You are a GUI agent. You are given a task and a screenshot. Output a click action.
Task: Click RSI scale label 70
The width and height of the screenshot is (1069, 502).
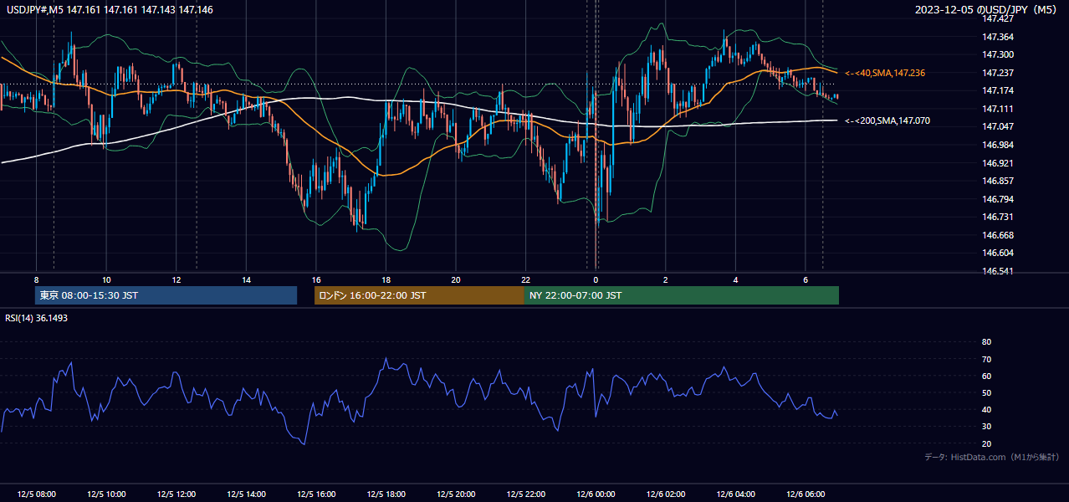point(986,359)
